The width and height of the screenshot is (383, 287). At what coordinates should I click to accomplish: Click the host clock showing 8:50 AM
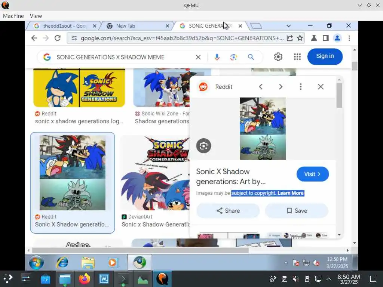pos(349,279)
